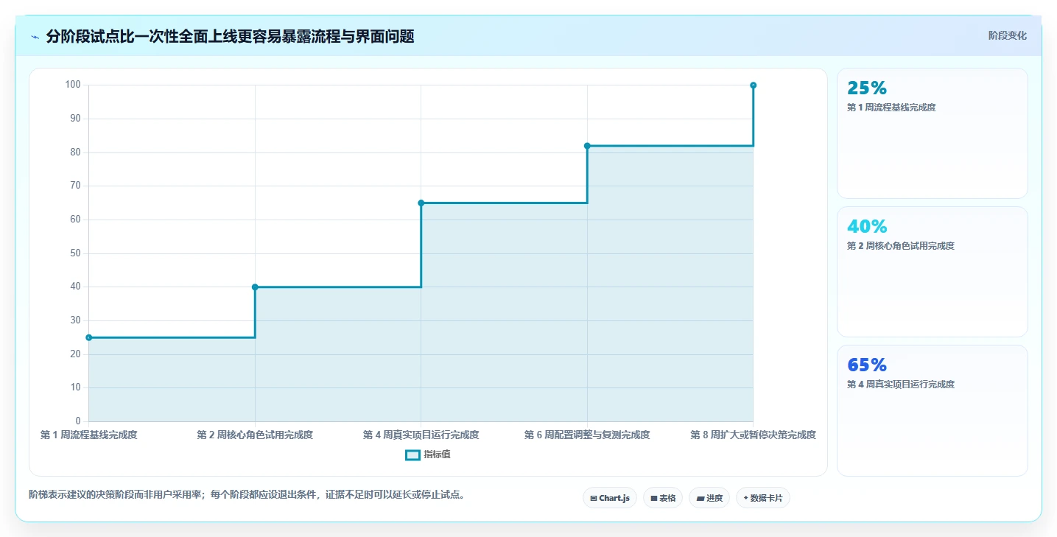Click the y-axis value 100
Viewport: 1057px width, 537px height.
click(72, 85)
